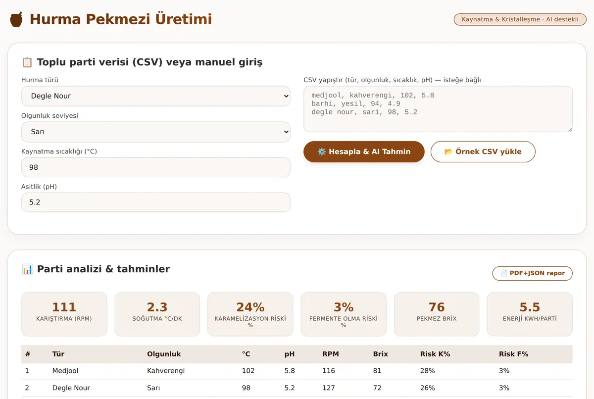This screenshot has height=399, width=594.
Task: Click the Asitlik (pH) label
Action: (x=39, y=187)
